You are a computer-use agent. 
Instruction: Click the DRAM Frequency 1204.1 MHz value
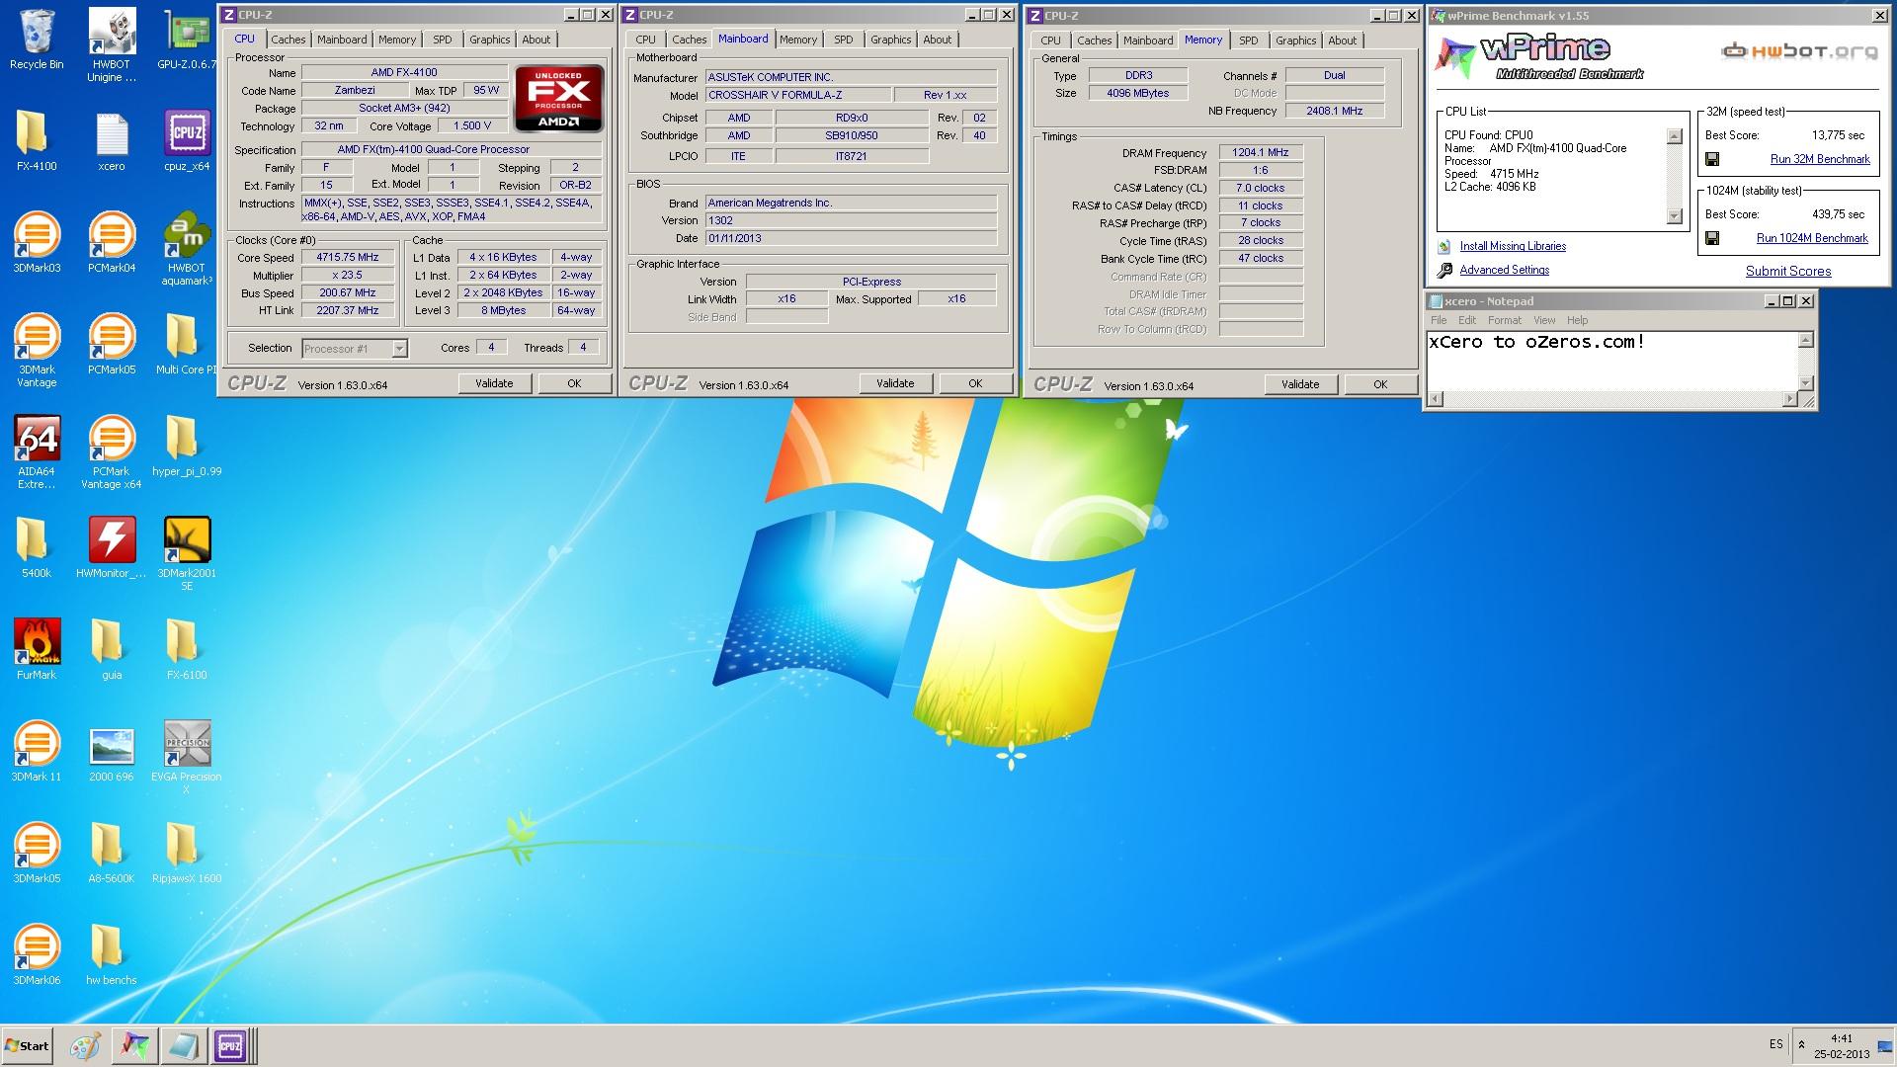coord(1261,152)
